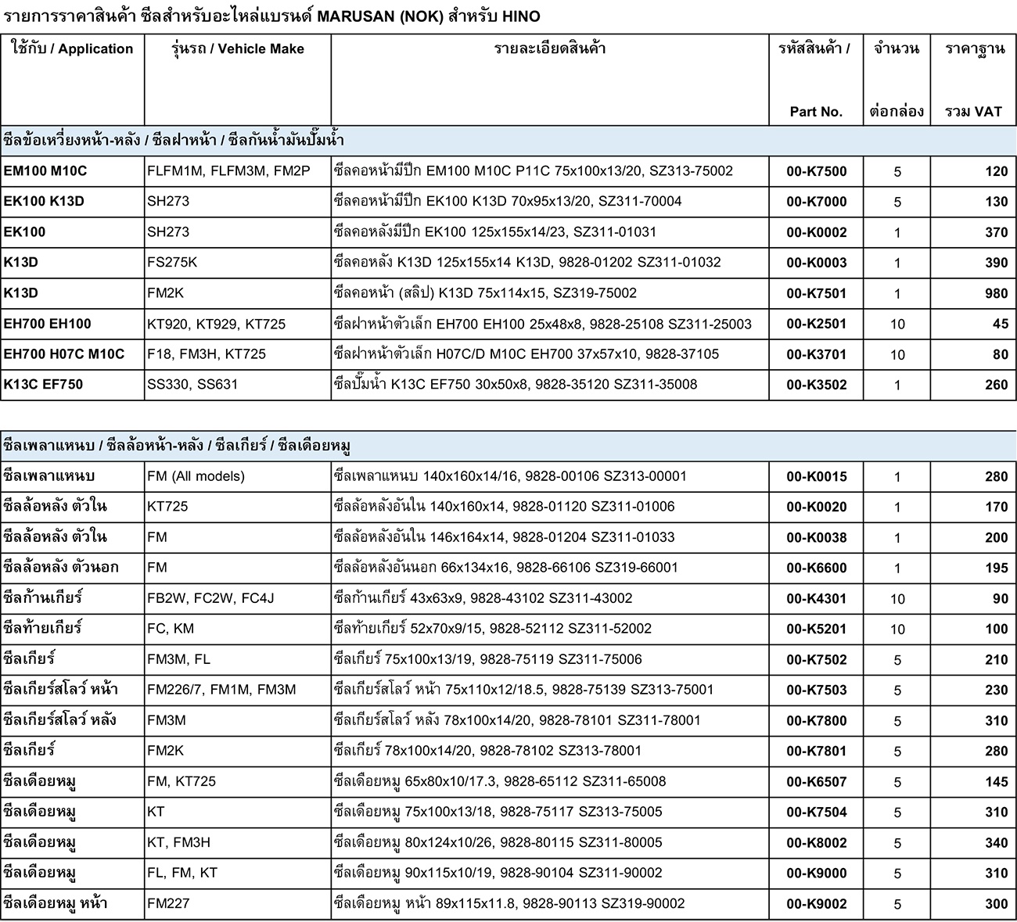The height and width of the screenshot is (922, 1017).
Task: Select part number 00-K3701
Action: (x=816, y=354)
